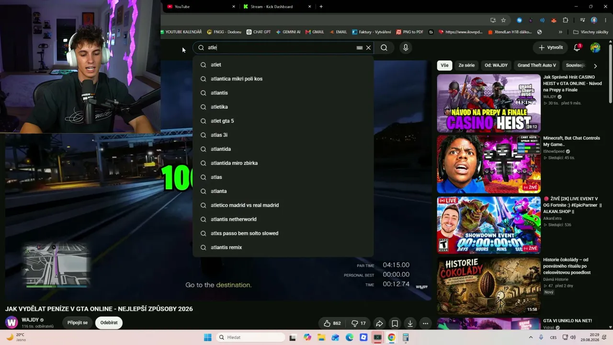Open YouTube notifications bell
The image size is (613, 345).
pos(578,47)
